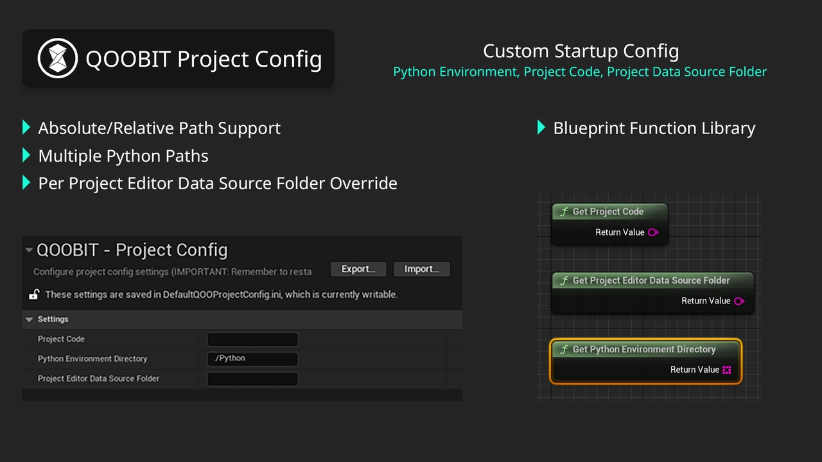
Task: Click the Configure project config settings description
Action: point(172,271)
